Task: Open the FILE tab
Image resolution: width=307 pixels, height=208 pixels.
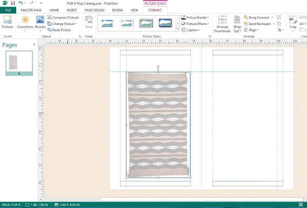Action: 8,10
